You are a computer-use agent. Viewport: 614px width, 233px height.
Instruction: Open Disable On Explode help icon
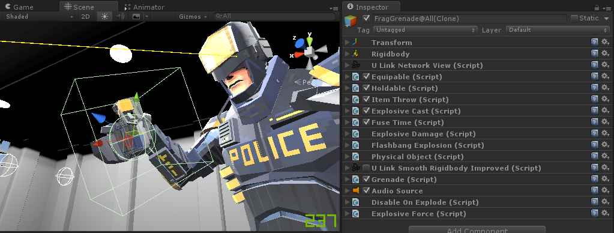(594, 202)
